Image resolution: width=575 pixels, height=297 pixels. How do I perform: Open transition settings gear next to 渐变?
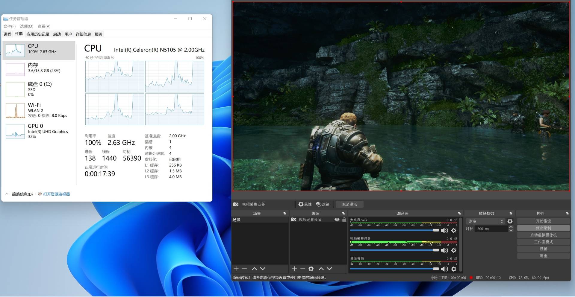click(510, 221)
